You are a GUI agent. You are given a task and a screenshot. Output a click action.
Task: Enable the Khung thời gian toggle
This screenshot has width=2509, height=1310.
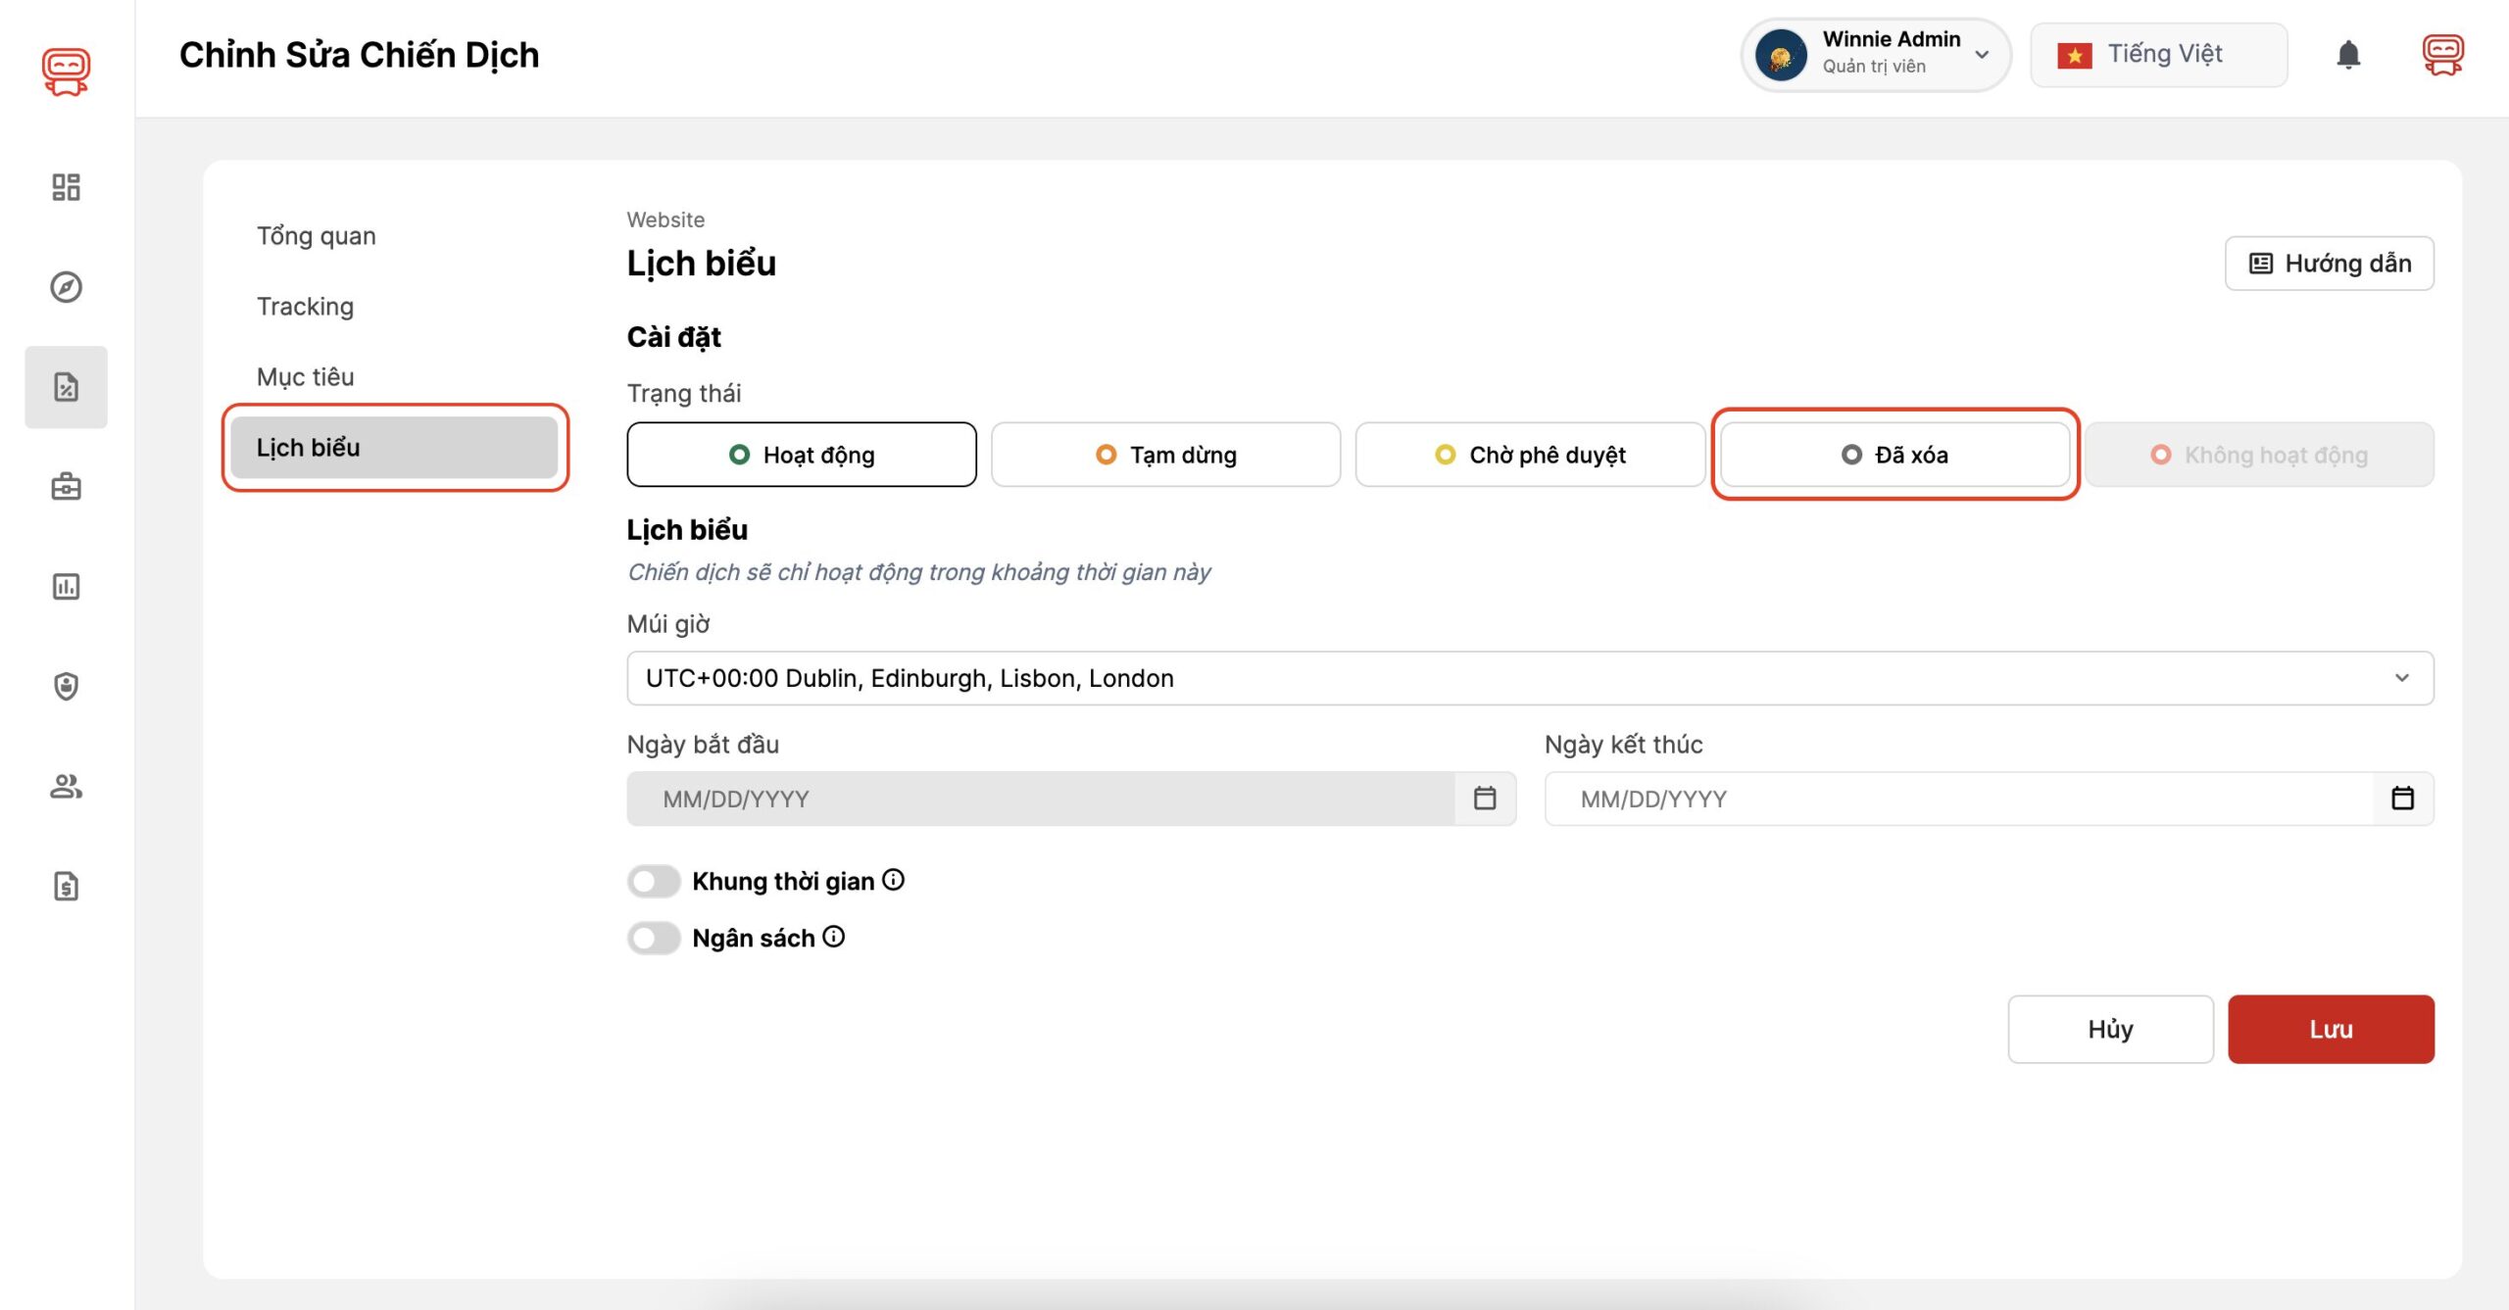coord(654,881)
